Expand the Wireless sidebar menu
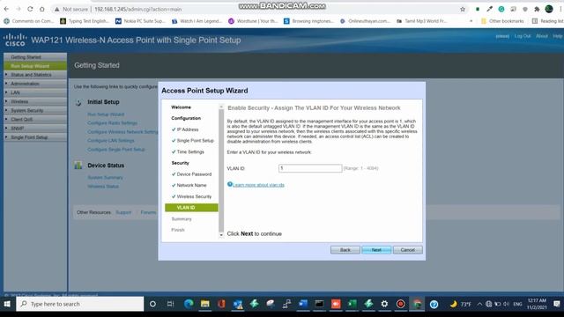Screen dimensions: 564x317 (x=35, y=102)
